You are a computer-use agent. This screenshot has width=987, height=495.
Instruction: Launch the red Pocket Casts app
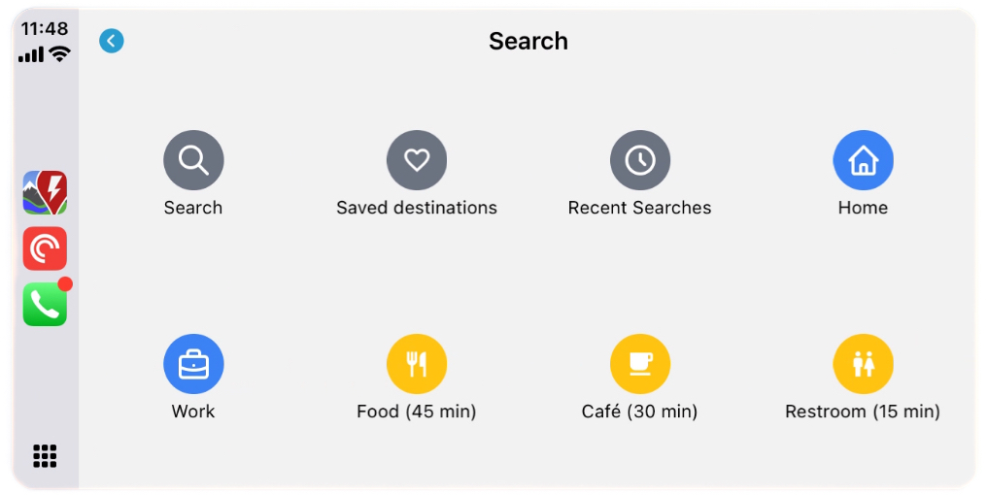[45, 248]
